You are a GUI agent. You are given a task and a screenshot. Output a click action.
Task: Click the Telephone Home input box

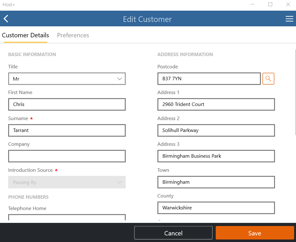coord(67,218)
